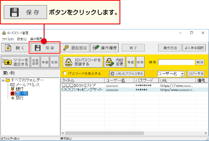Click 表示数:2 in status bar

pyautogui.click(x=66, y=139)
